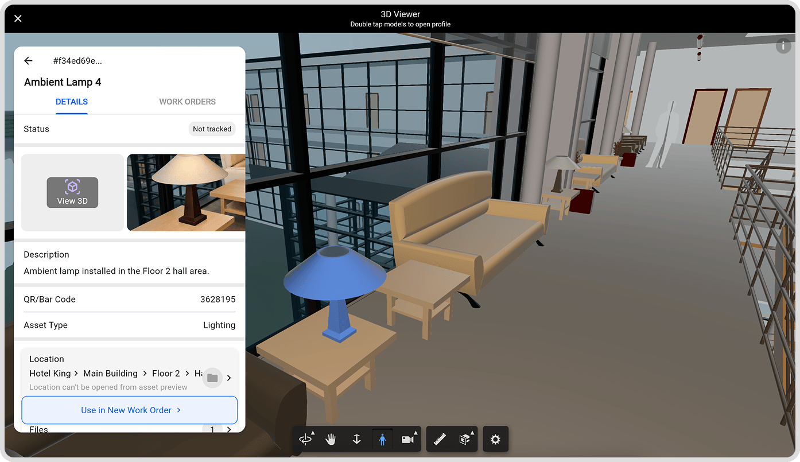Open the lamp photo thumbnail

[x=186, y=193]
